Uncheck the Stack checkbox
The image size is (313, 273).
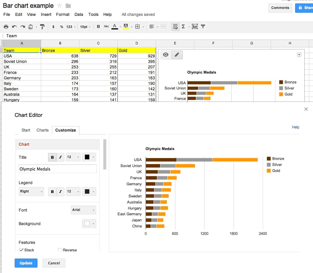[x=21, y=250]
